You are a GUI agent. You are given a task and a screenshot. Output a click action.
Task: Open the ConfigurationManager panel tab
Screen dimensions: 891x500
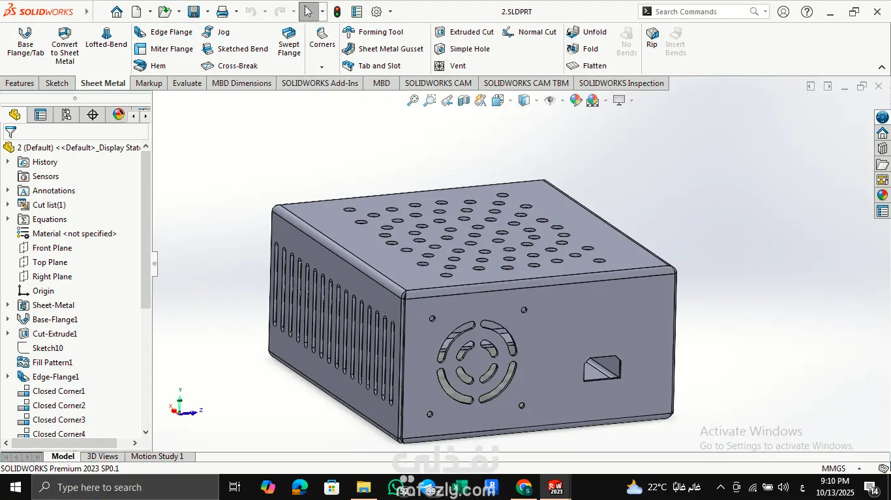pyautogui.click(x=67, y=115)
